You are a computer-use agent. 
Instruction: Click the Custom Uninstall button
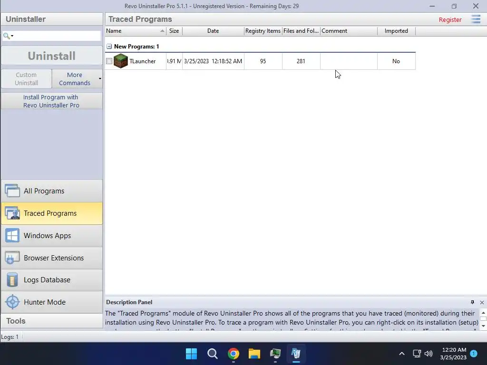click(27, 79)
